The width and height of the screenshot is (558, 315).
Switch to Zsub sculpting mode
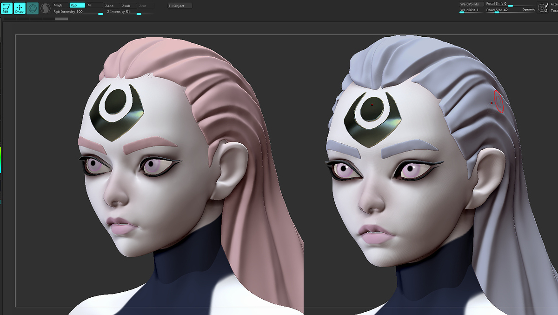click(x=128, y=6)
